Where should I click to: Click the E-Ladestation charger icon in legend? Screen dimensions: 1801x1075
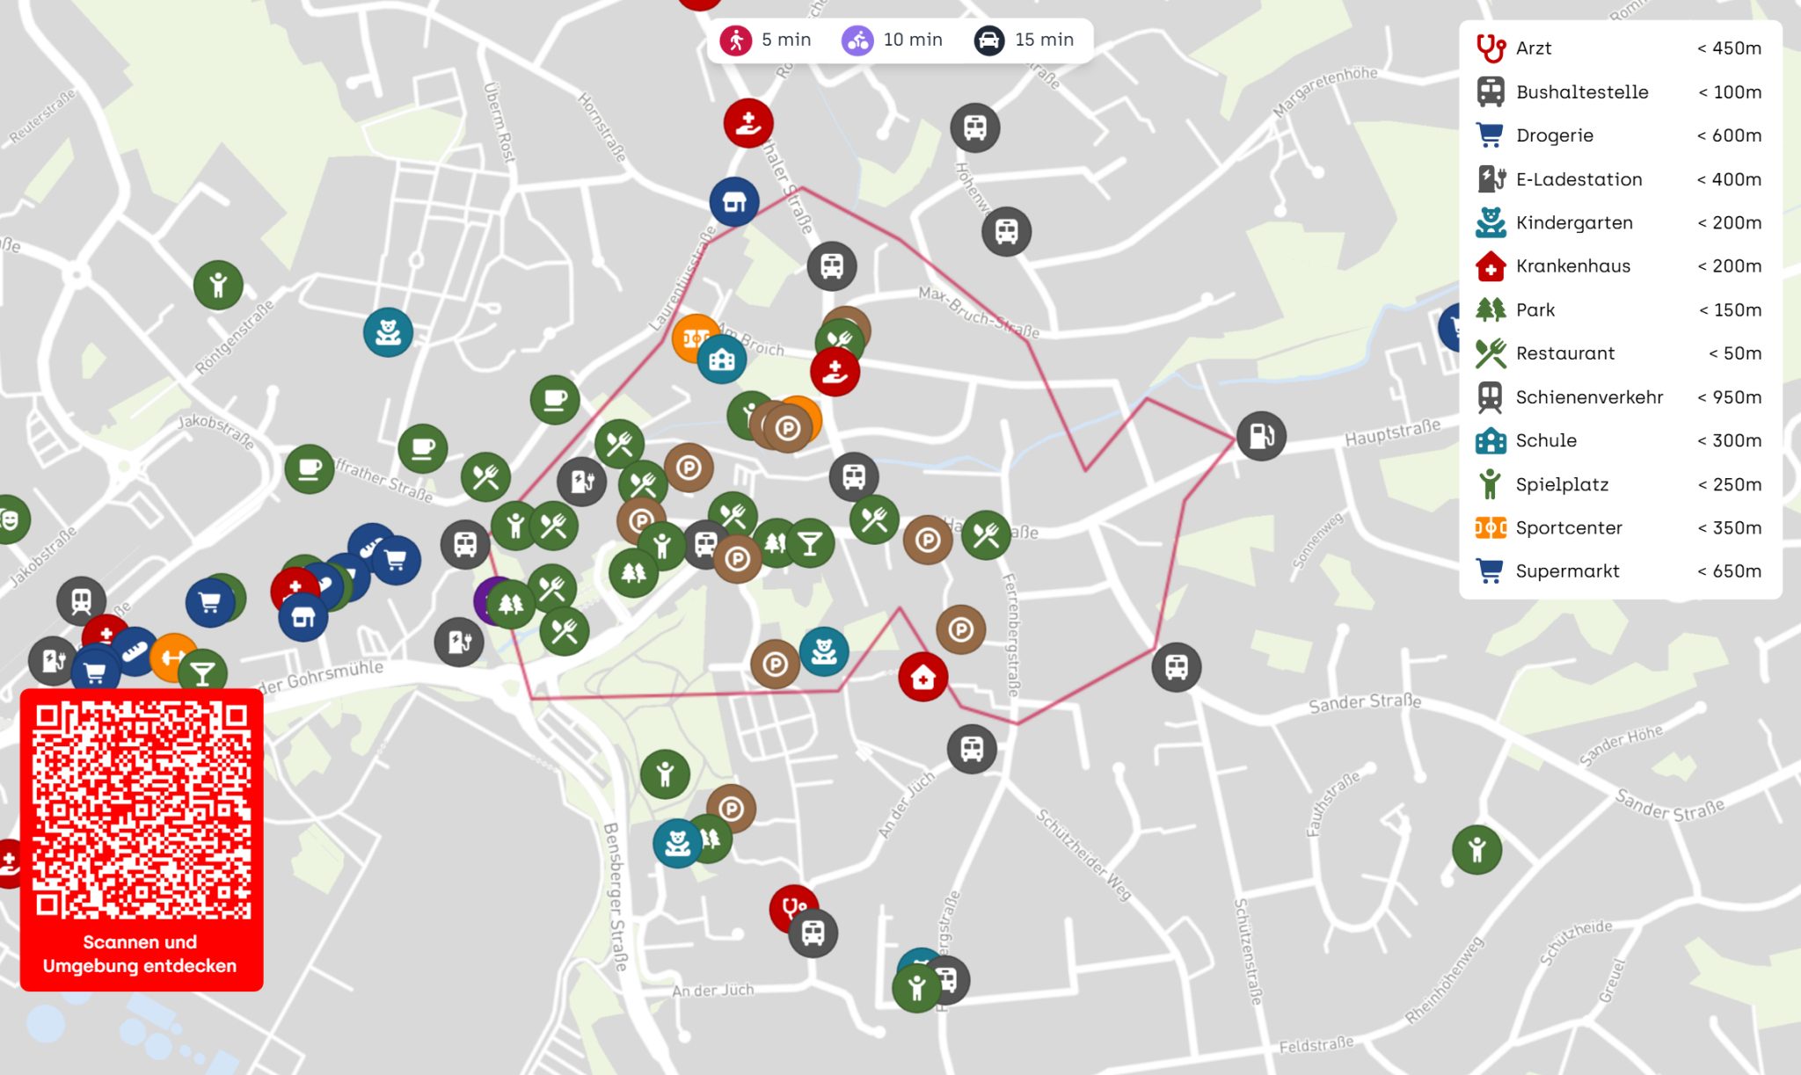coord(1491,179)
